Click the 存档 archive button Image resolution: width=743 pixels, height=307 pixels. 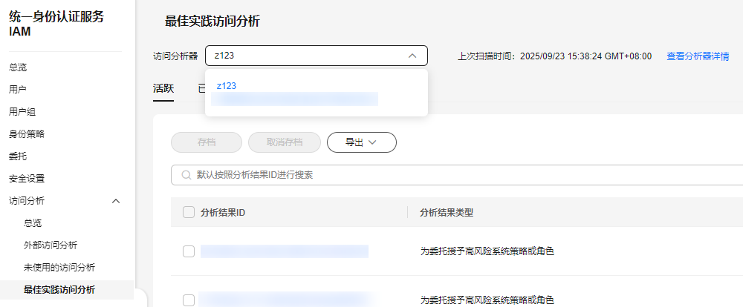(x=207, y=142)
